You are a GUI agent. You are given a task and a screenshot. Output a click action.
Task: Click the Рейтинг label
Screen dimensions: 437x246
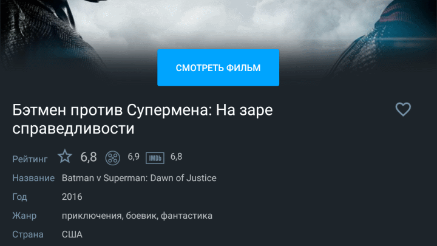point(30,159)
